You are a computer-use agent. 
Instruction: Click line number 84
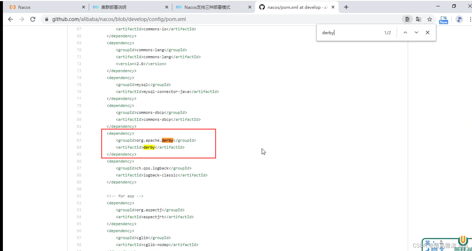tap(79, 147)
